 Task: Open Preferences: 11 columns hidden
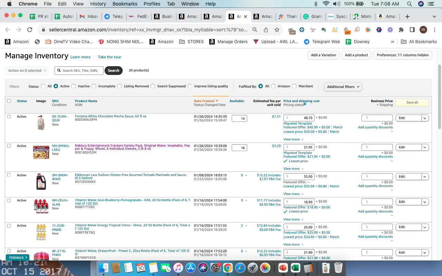point(403,55)
